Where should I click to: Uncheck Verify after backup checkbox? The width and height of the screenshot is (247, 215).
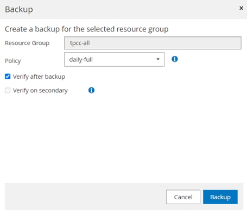click(x=8, y=77)
